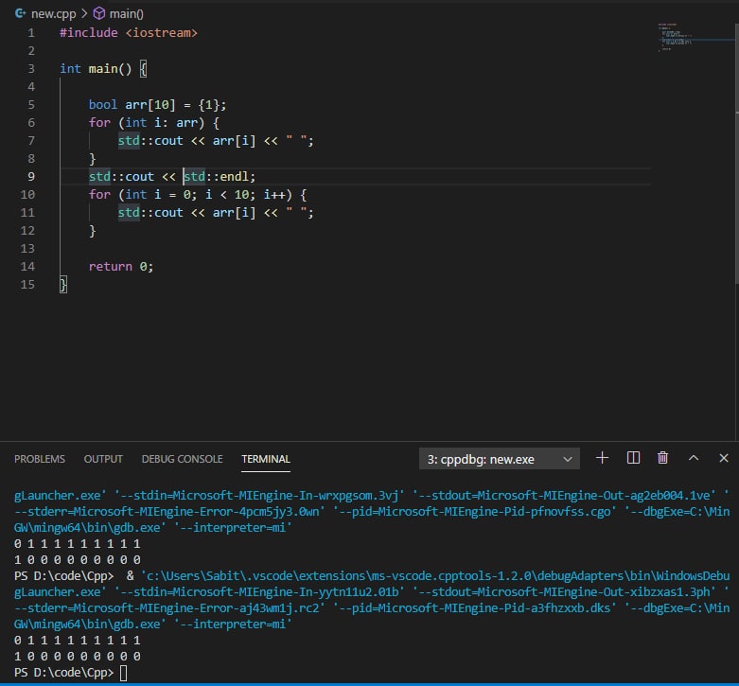Close the bottom panel
The image size is (739, 686).
tap(723, 458)
